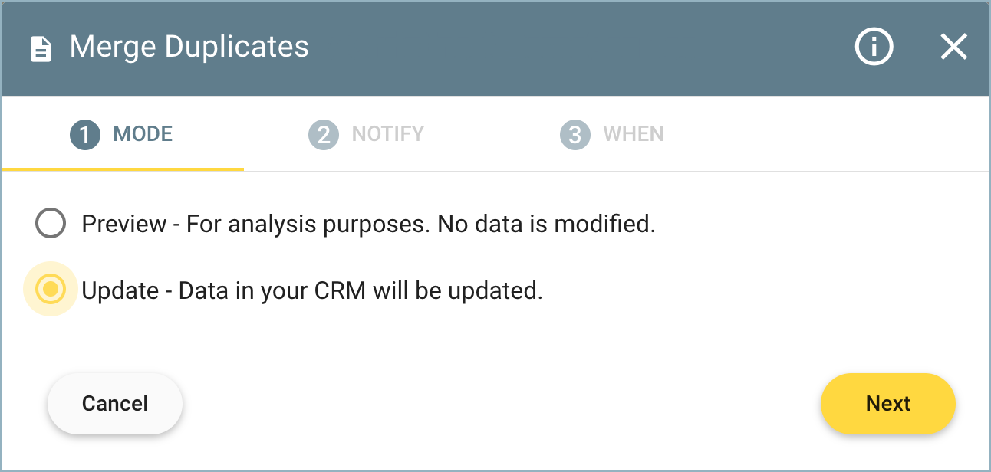This screenshot has width=991, height=472.
Task: Click the dialog header background
Action: (537, 47)
